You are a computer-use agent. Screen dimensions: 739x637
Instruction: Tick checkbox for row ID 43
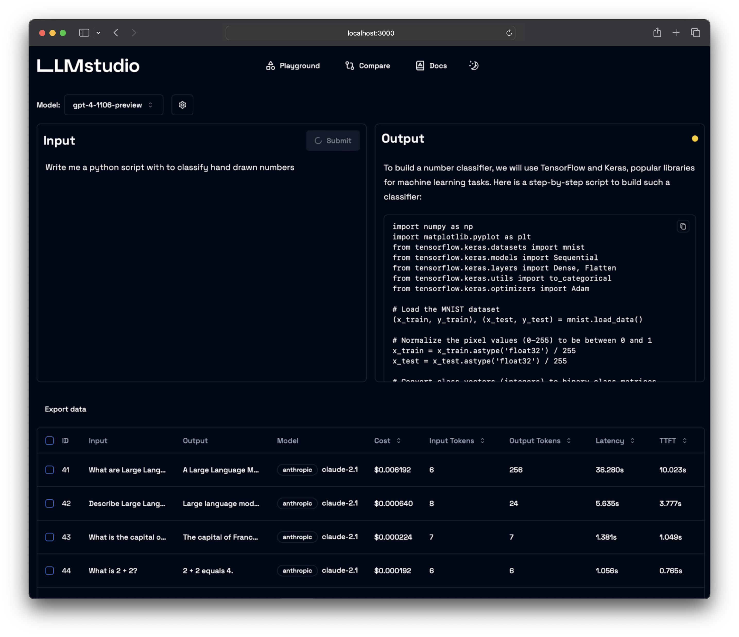point(50,537)
